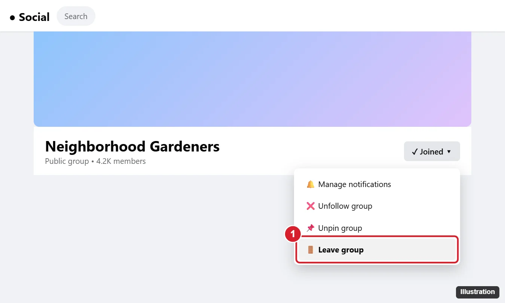Click the Neighborhood Gardeners group title
This screenshot has height=303, width=505.
(x=132, y=146)
